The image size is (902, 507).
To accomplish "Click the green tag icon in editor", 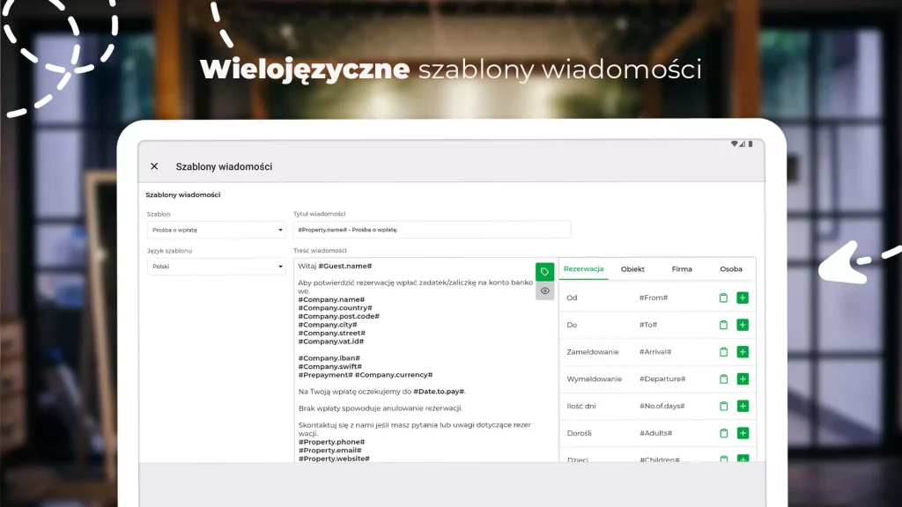I will 545,272.
